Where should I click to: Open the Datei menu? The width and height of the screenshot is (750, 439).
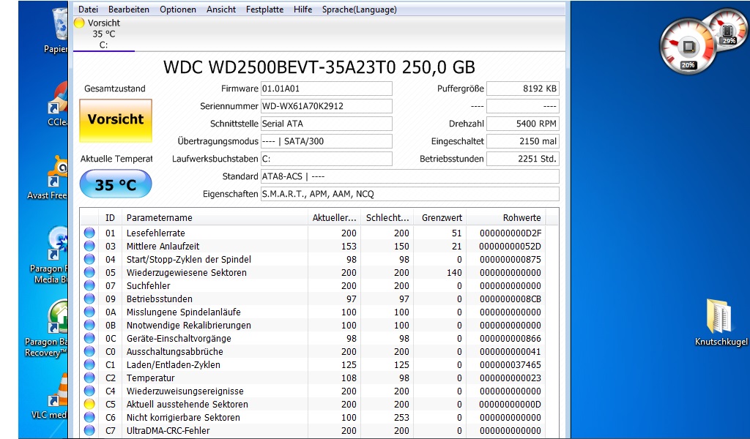[x=88, y=9]
